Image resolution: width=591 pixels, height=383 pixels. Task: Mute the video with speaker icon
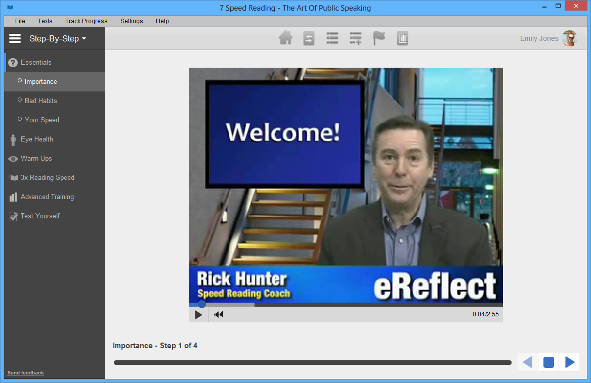[x=219, y=314]
